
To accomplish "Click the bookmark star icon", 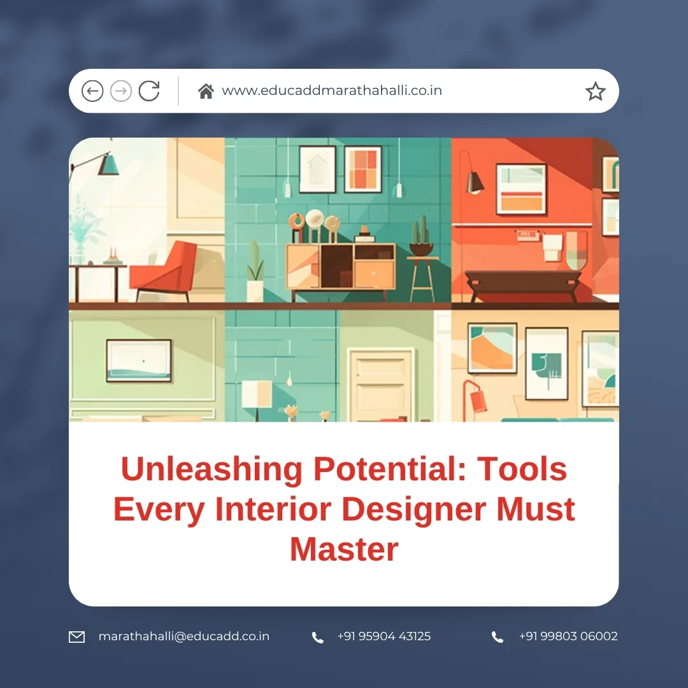I will point(596,91).
